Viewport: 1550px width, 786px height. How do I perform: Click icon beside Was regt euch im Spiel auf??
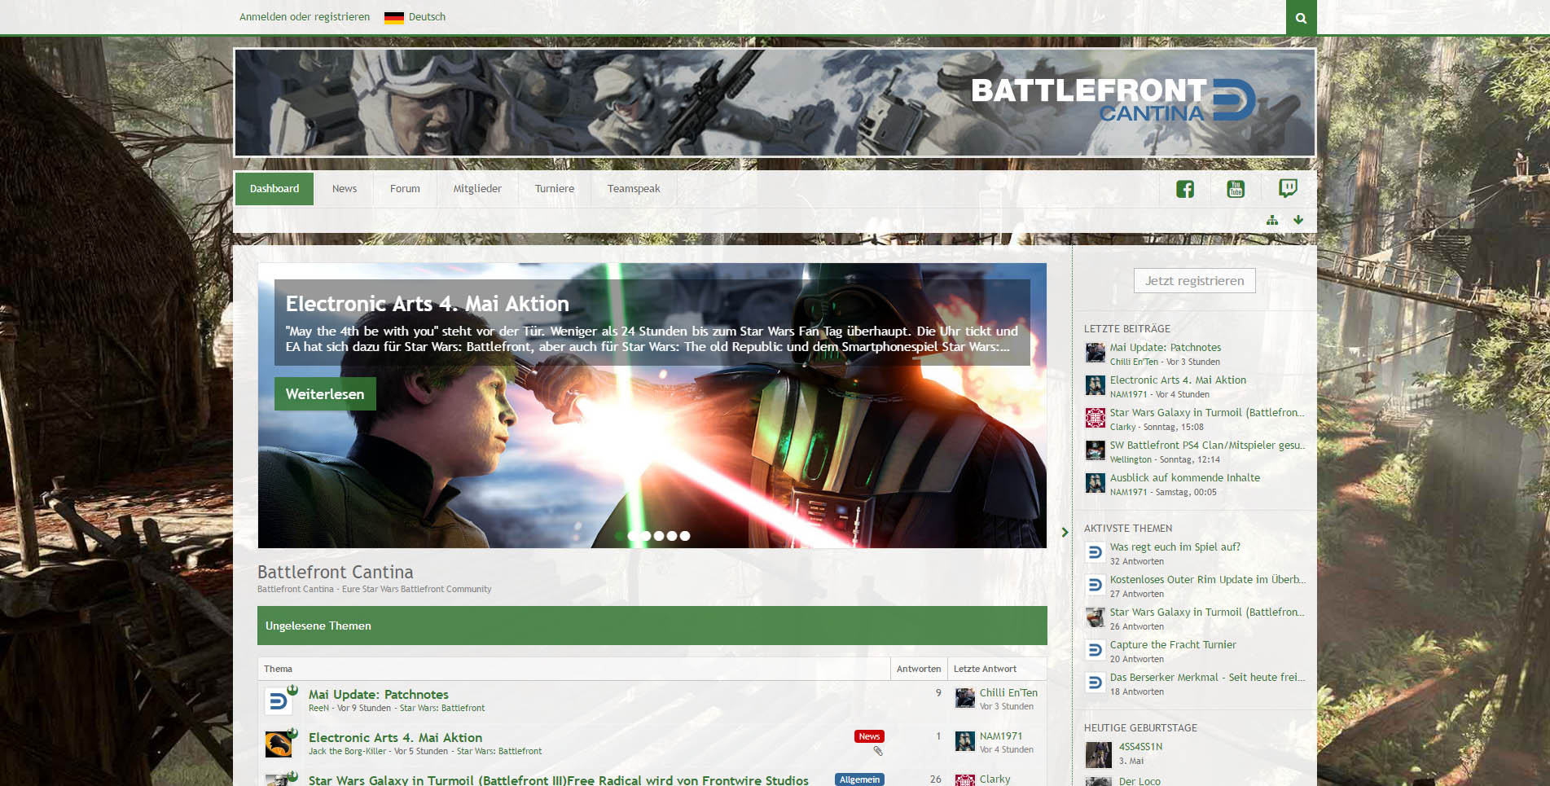pyautogui.click(x=1096, y=552)
